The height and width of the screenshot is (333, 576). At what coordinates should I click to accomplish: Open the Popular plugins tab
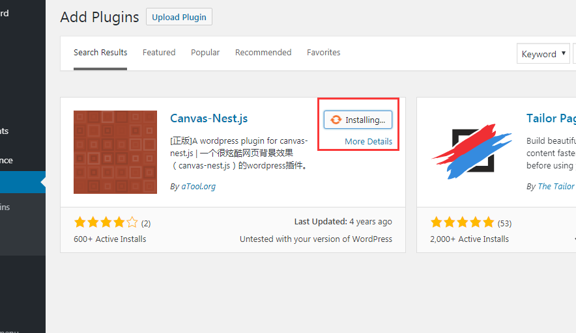tap(205, 53)
